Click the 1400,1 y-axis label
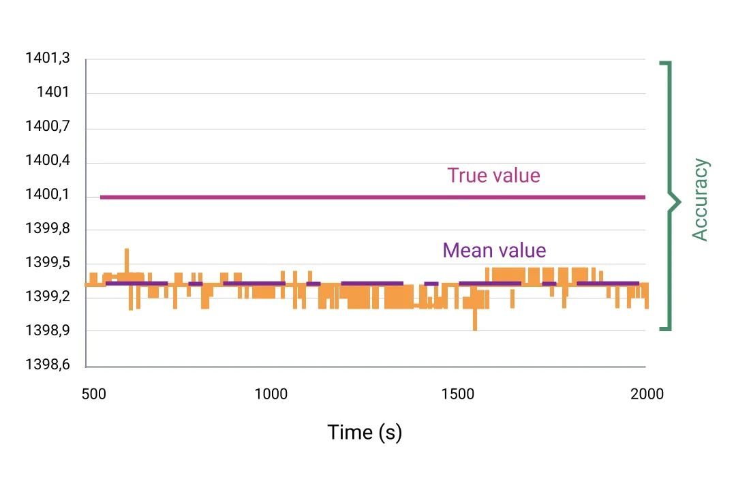 (48, 194)
